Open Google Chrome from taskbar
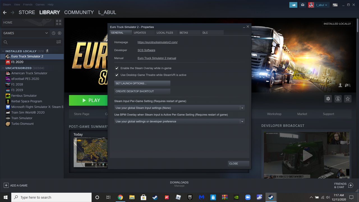The width and height of the screenshot is (359, 202). coord(120,197)
